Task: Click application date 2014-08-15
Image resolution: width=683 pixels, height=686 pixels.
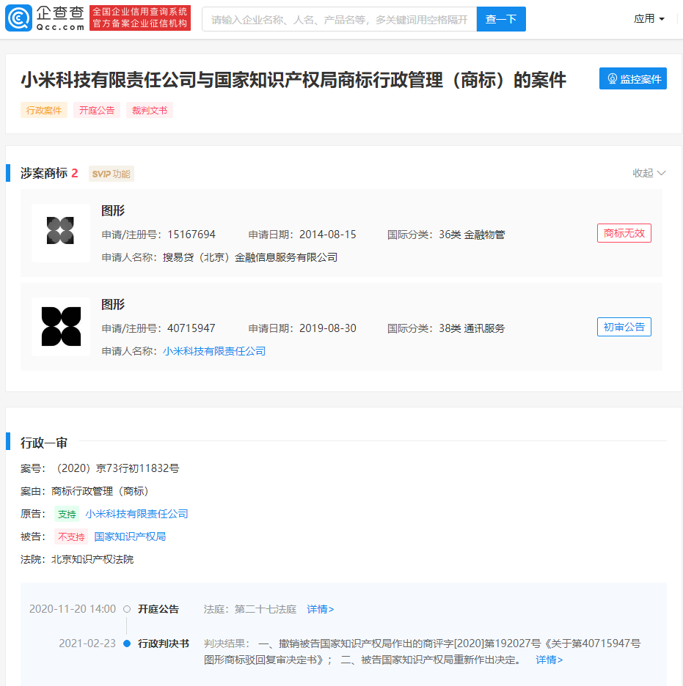Action: click(328, 235)
